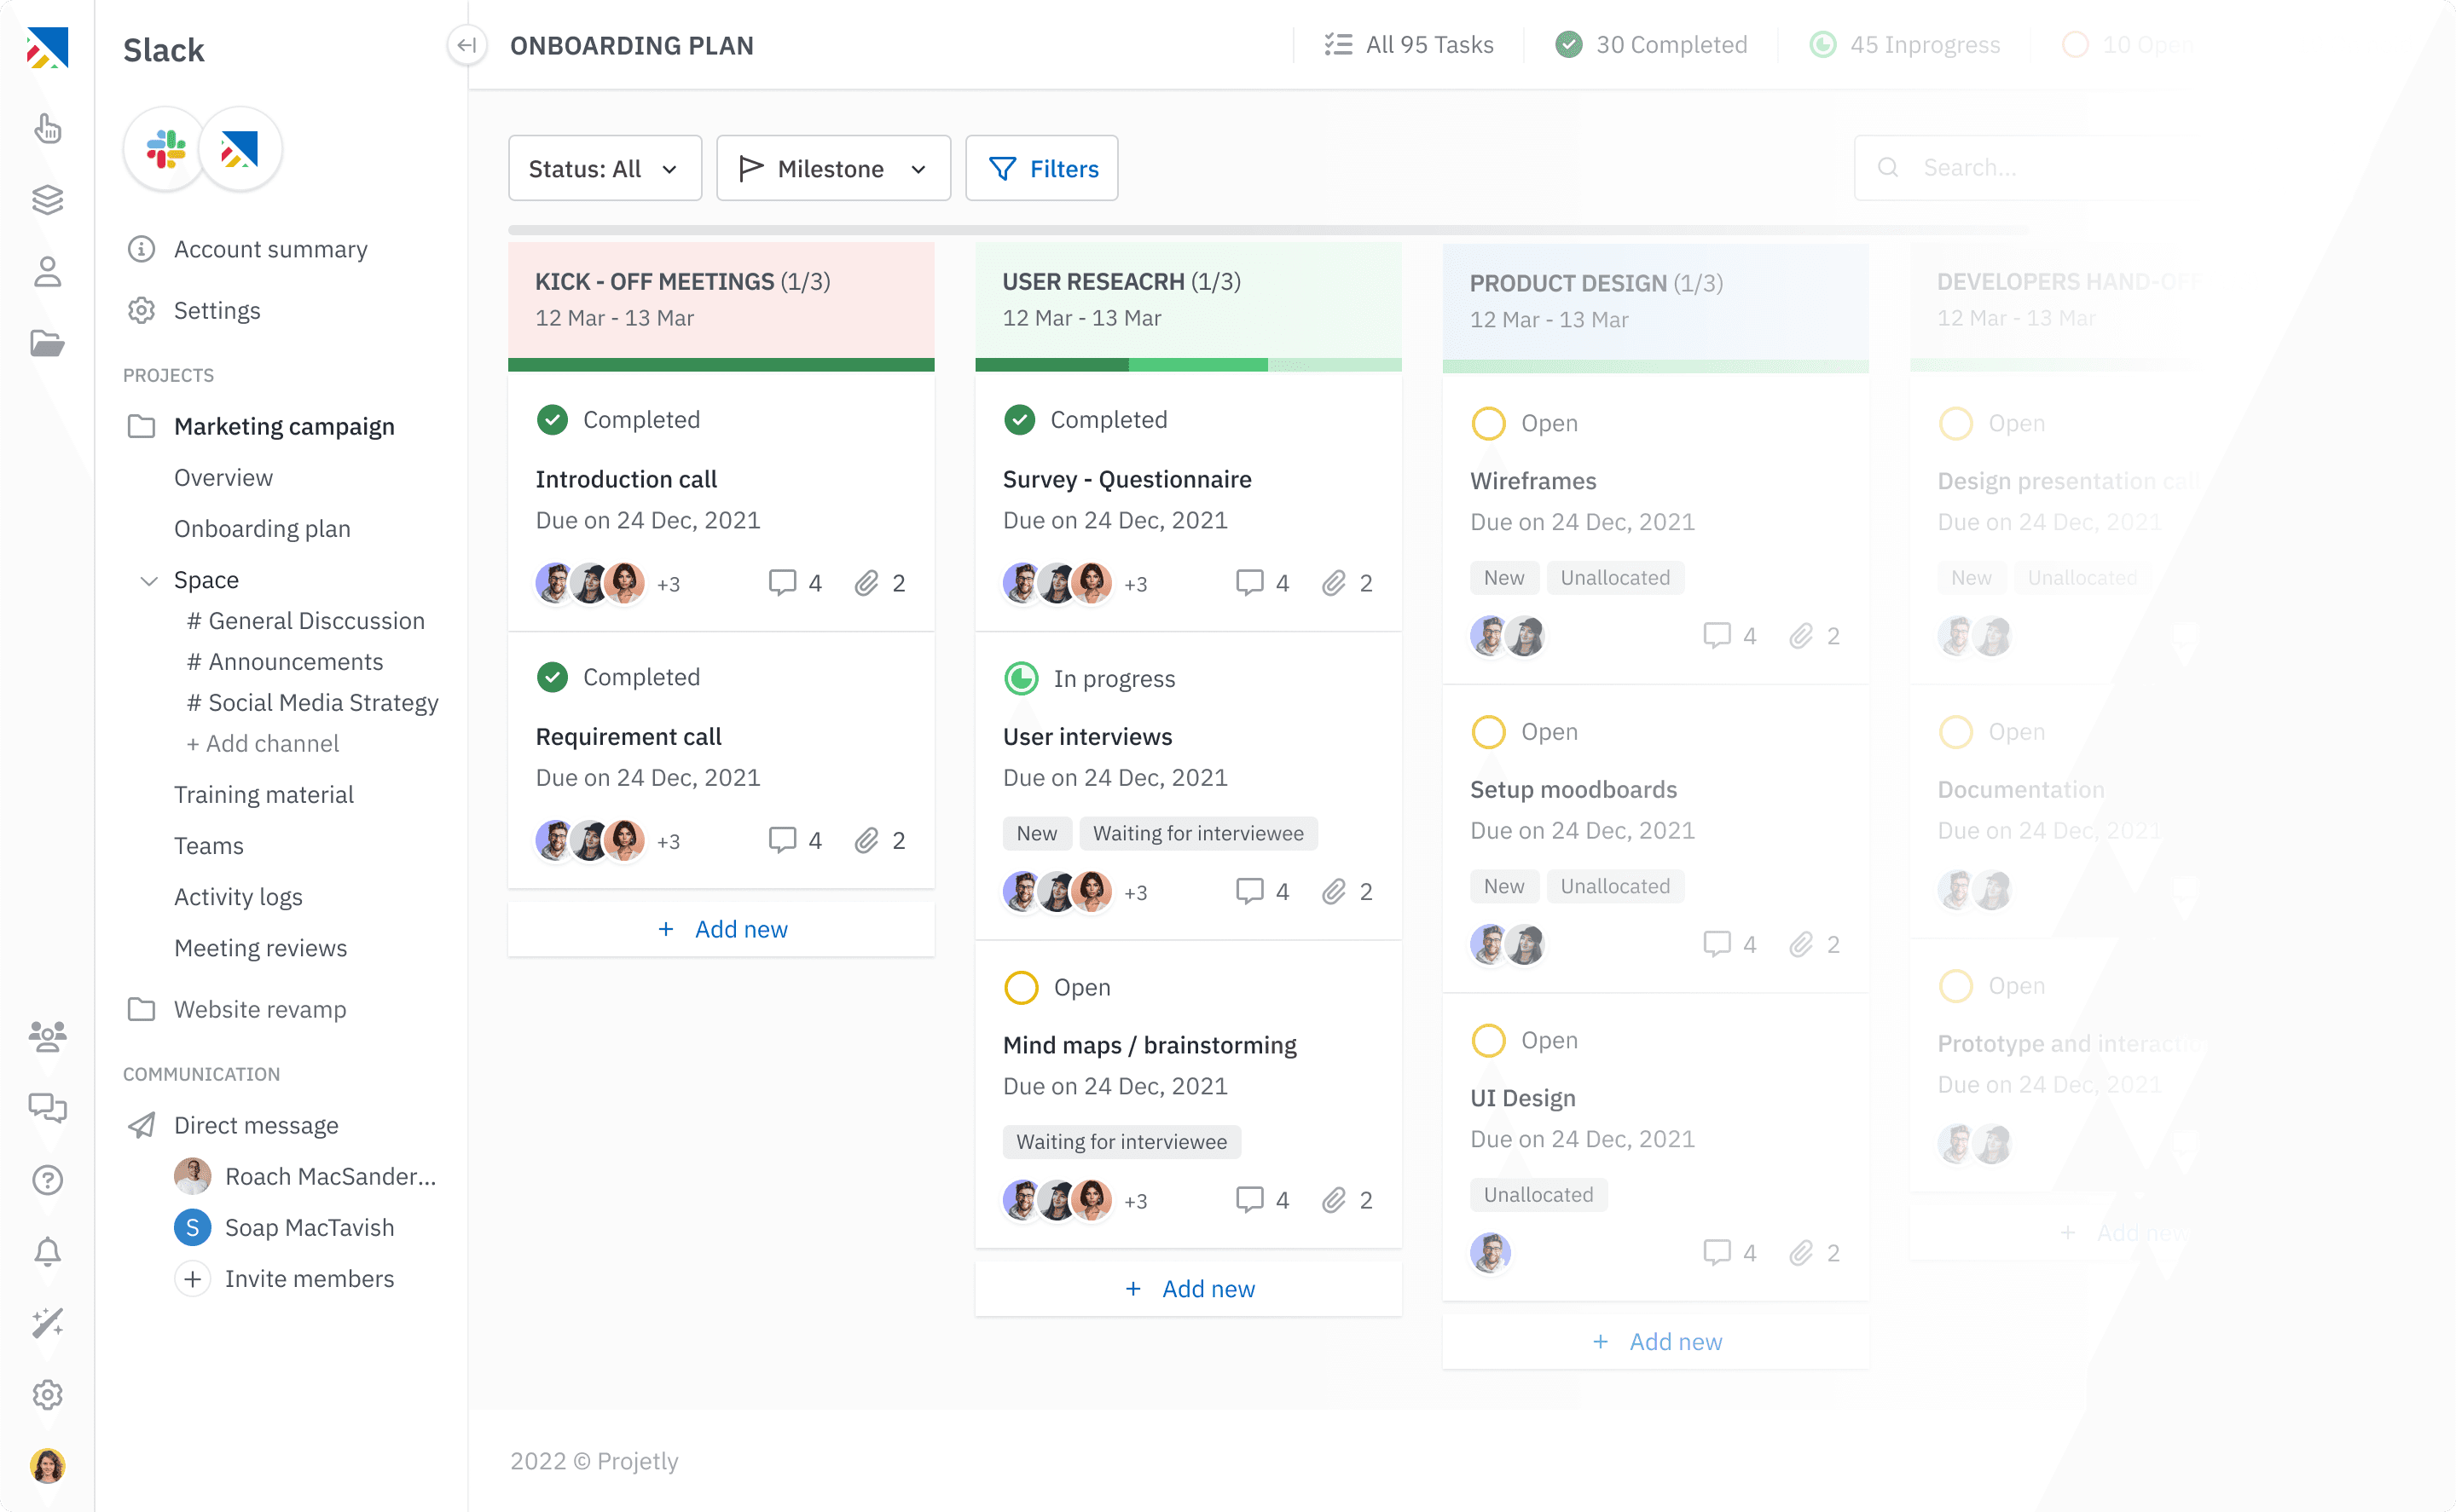
Task: Toggle Completed check on Survey - Questionnaire
Action: point(1019,420)
